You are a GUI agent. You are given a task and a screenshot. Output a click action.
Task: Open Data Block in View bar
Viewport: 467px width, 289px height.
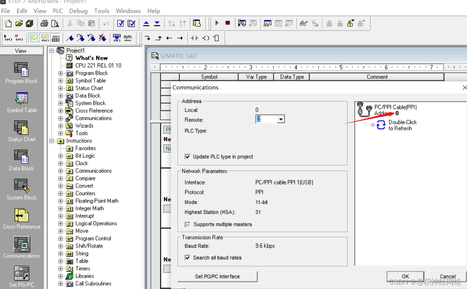point(21,160)
